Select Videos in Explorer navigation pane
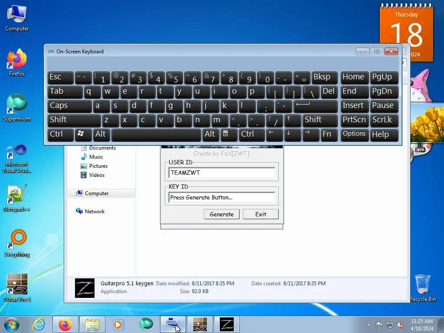 pyautogui.click(x=93, y=175)
